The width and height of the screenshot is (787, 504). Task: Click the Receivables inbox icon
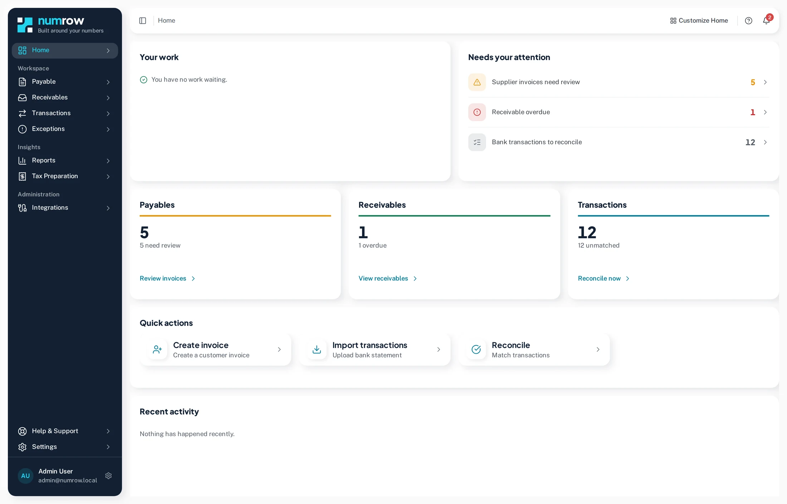[x=22, y=98]
